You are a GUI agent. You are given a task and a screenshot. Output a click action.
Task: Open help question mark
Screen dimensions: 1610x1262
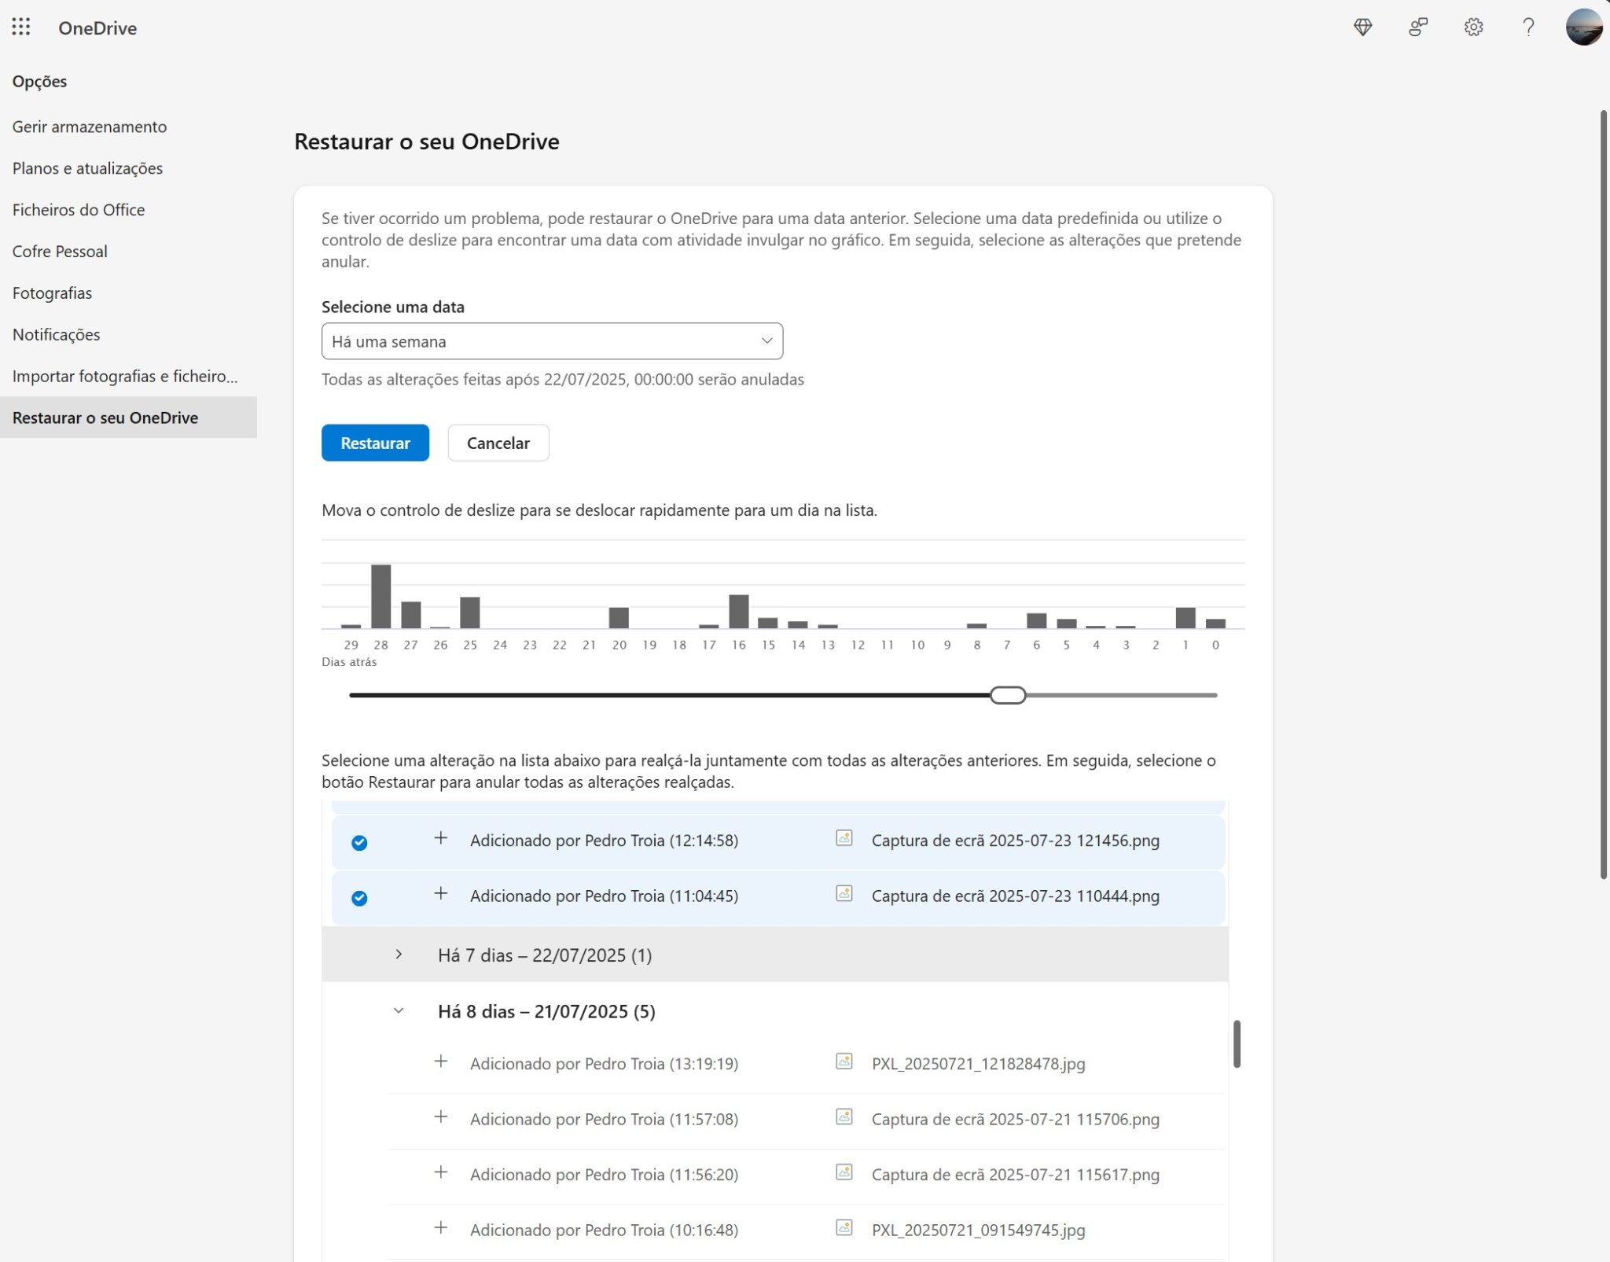tap(1528, 28)
